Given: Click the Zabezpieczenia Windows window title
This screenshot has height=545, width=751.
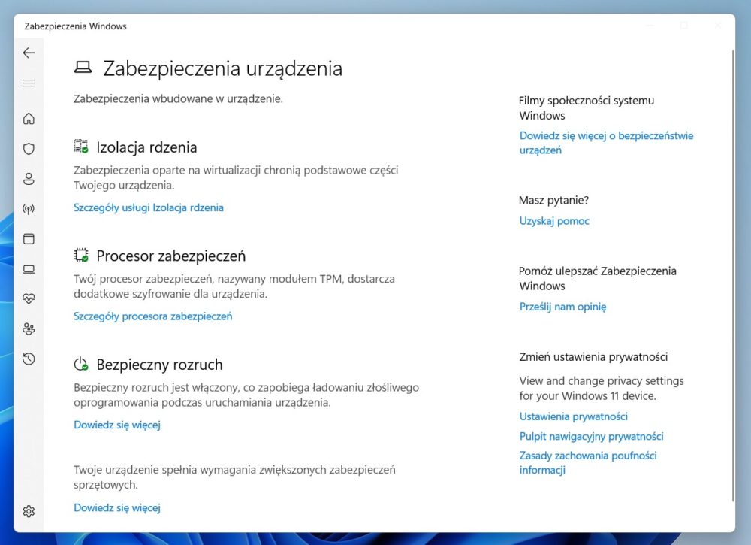Looking at the screenshot, I should pos(76,26).
